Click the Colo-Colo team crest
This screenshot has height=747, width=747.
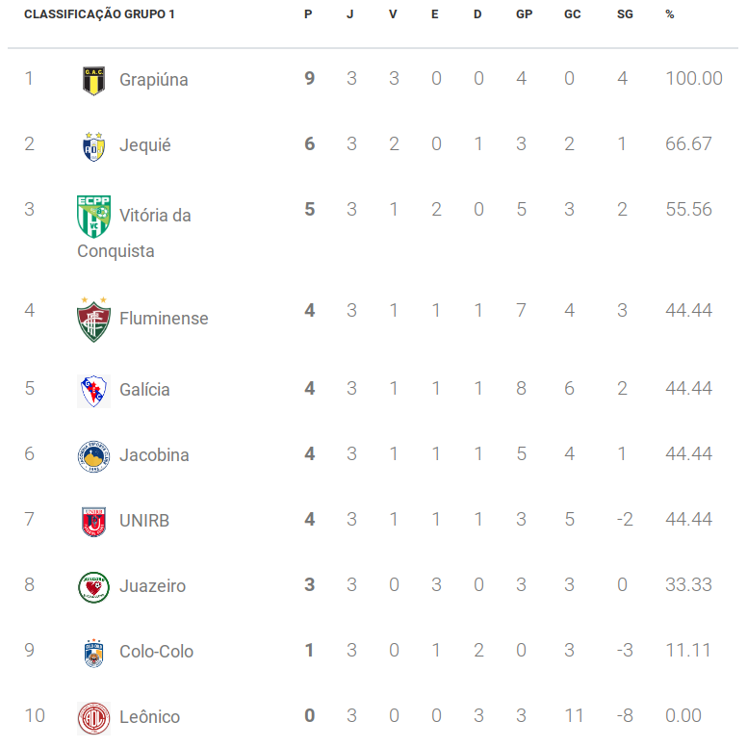coord(93,653)
